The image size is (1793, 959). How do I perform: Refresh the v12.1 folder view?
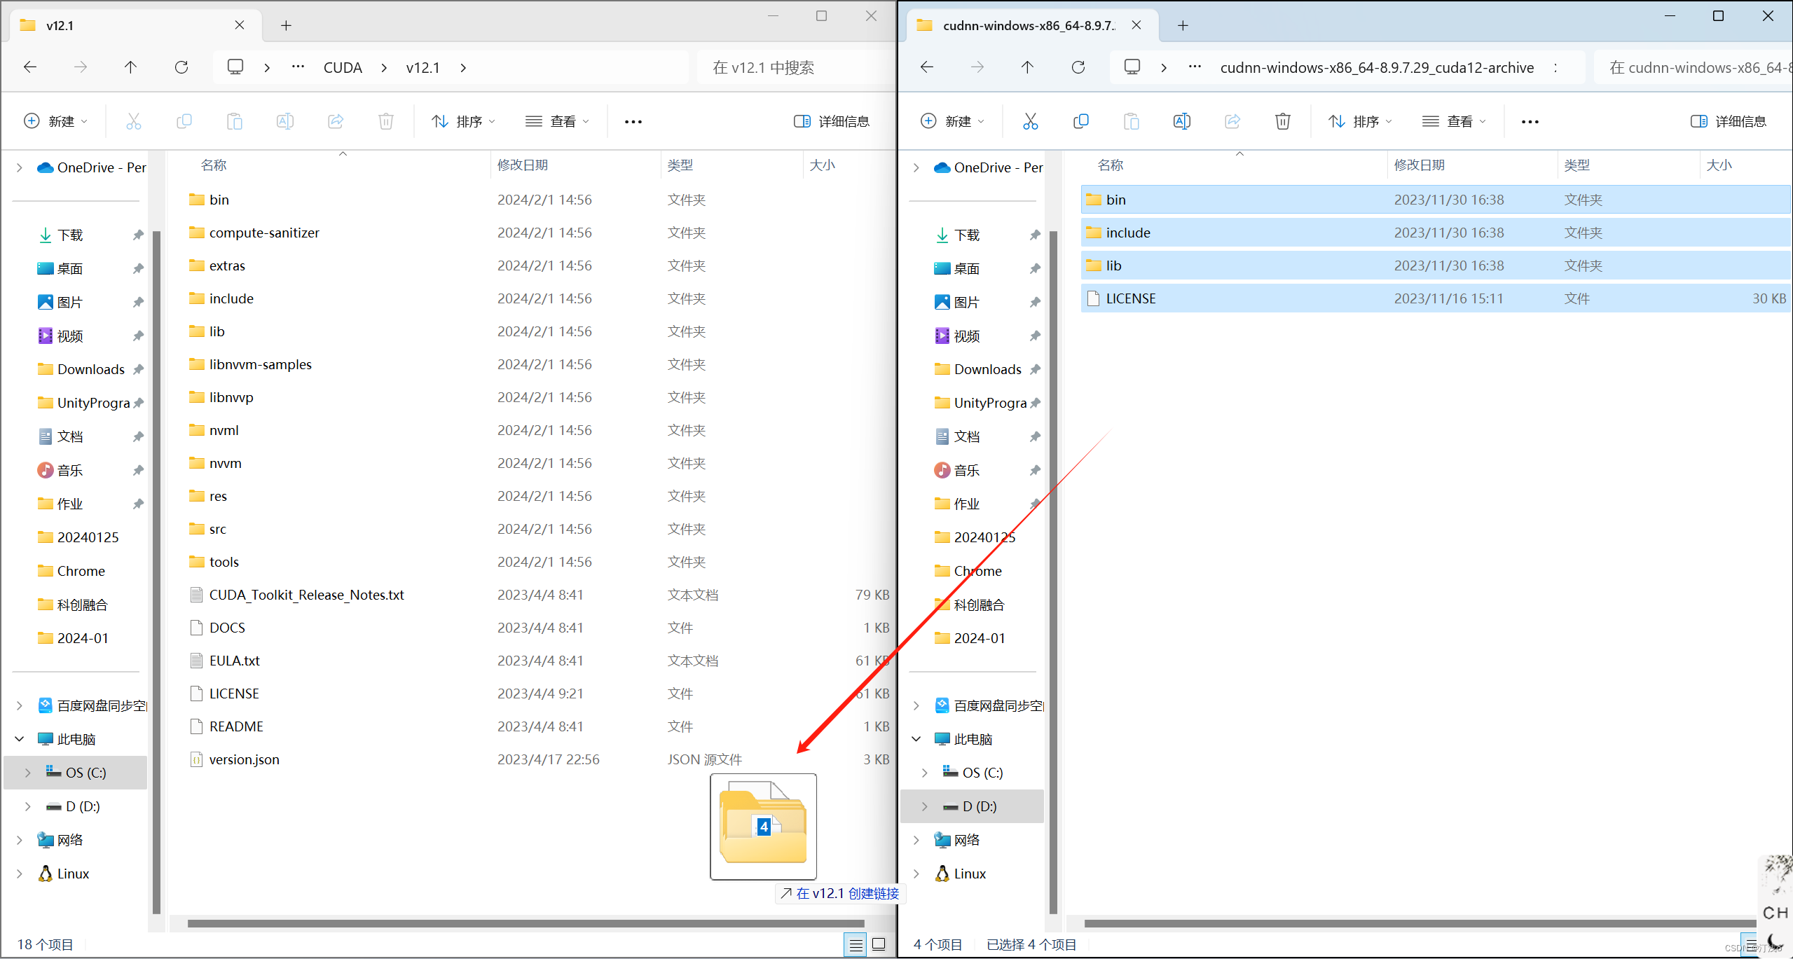point(181,67)
